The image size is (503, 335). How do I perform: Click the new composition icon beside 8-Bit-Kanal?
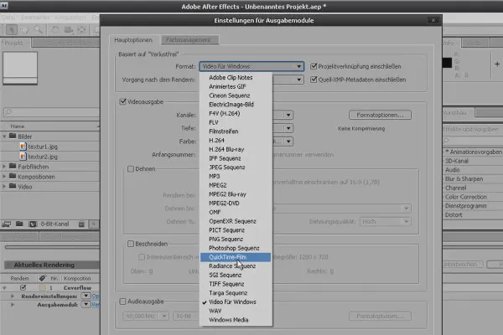point(33,224)
